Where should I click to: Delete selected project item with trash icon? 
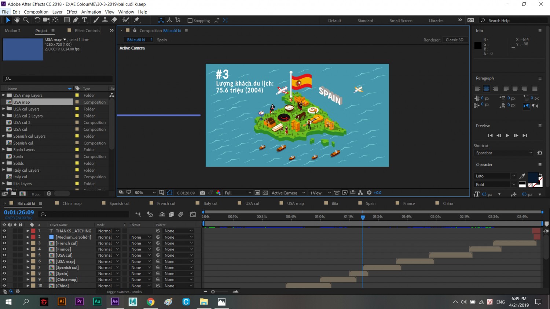49,194
